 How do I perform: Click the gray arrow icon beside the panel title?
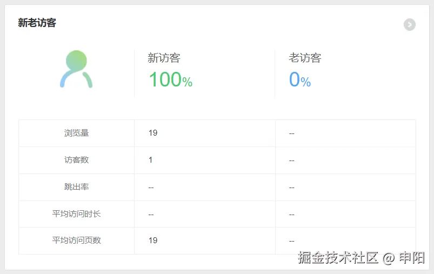click(410, 24)
